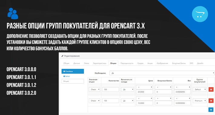This screenshot has height=115, width=215.
Task: Click bonus points field in Default row
Action: (164, 92)
